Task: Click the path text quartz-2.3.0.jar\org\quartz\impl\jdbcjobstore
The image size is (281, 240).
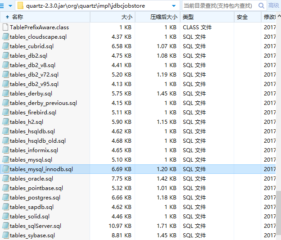Action: (86, 6)
